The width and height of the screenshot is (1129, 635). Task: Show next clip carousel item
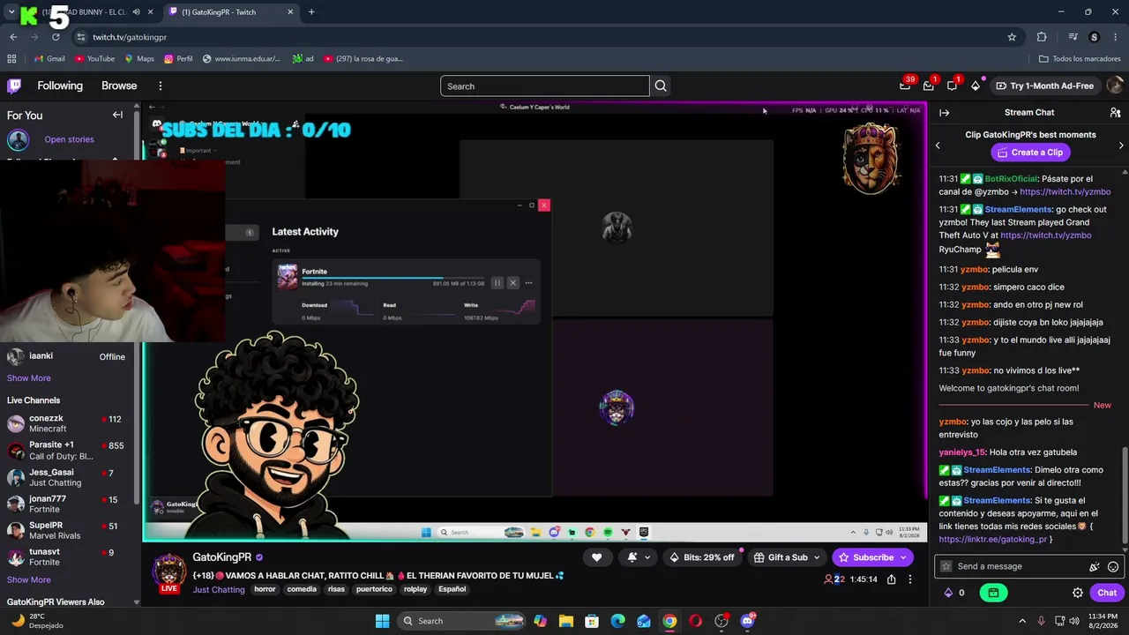1121,146
